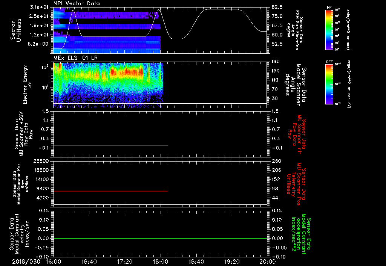The width and height of the screenshot is (386, 266).
Task: Click the 19:20 time axis label
Action: pyautogui.click(x=232, y=261)
